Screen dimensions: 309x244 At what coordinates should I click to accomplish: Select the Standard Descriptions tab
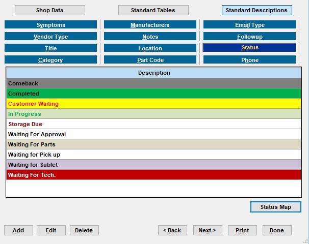[x=256, y=10]
